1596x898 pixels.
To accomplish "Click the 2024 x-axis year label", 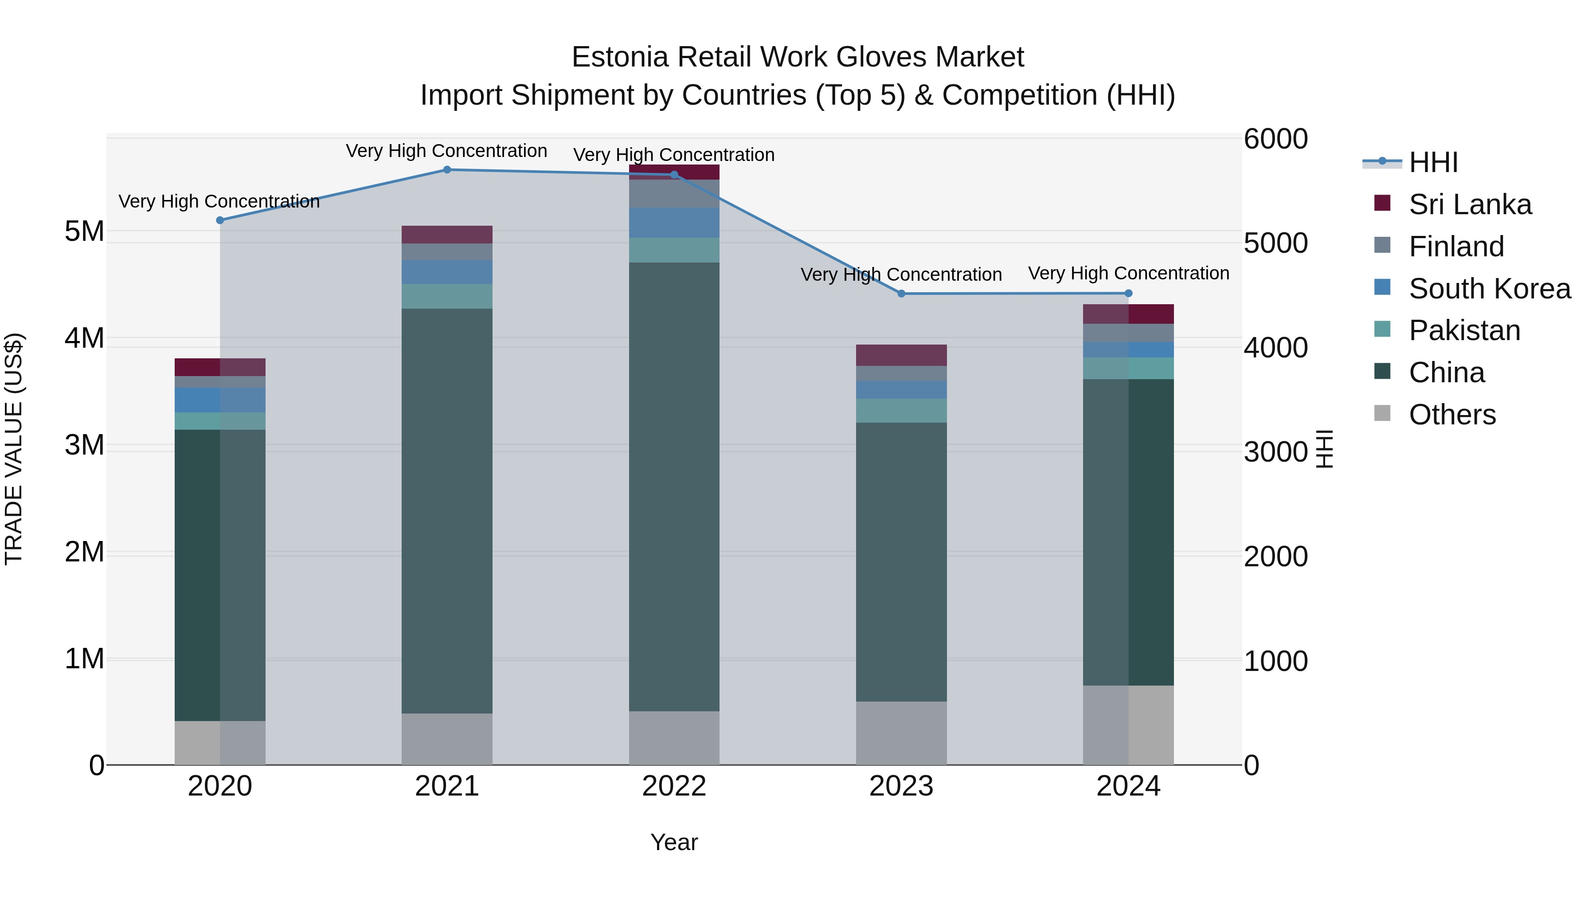I will pos(1128,786).
